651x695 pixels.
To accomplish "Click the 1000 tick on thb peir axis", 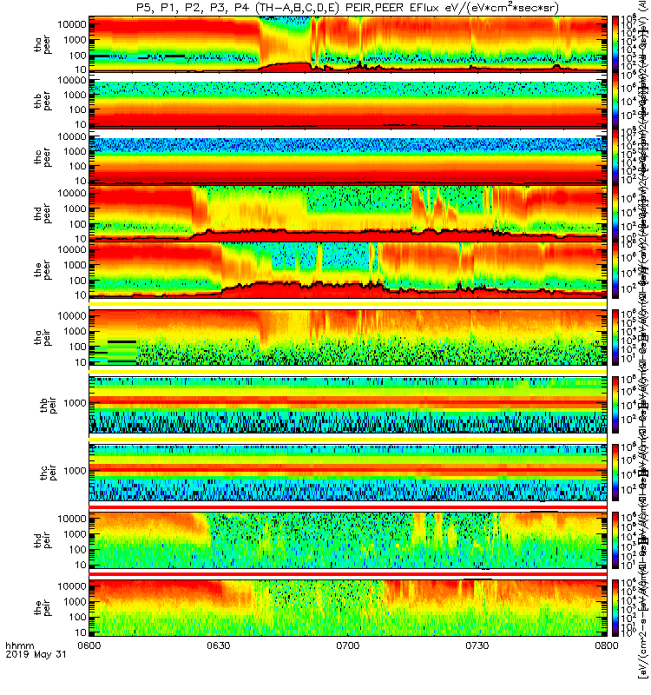I will [x=75, y=403].
